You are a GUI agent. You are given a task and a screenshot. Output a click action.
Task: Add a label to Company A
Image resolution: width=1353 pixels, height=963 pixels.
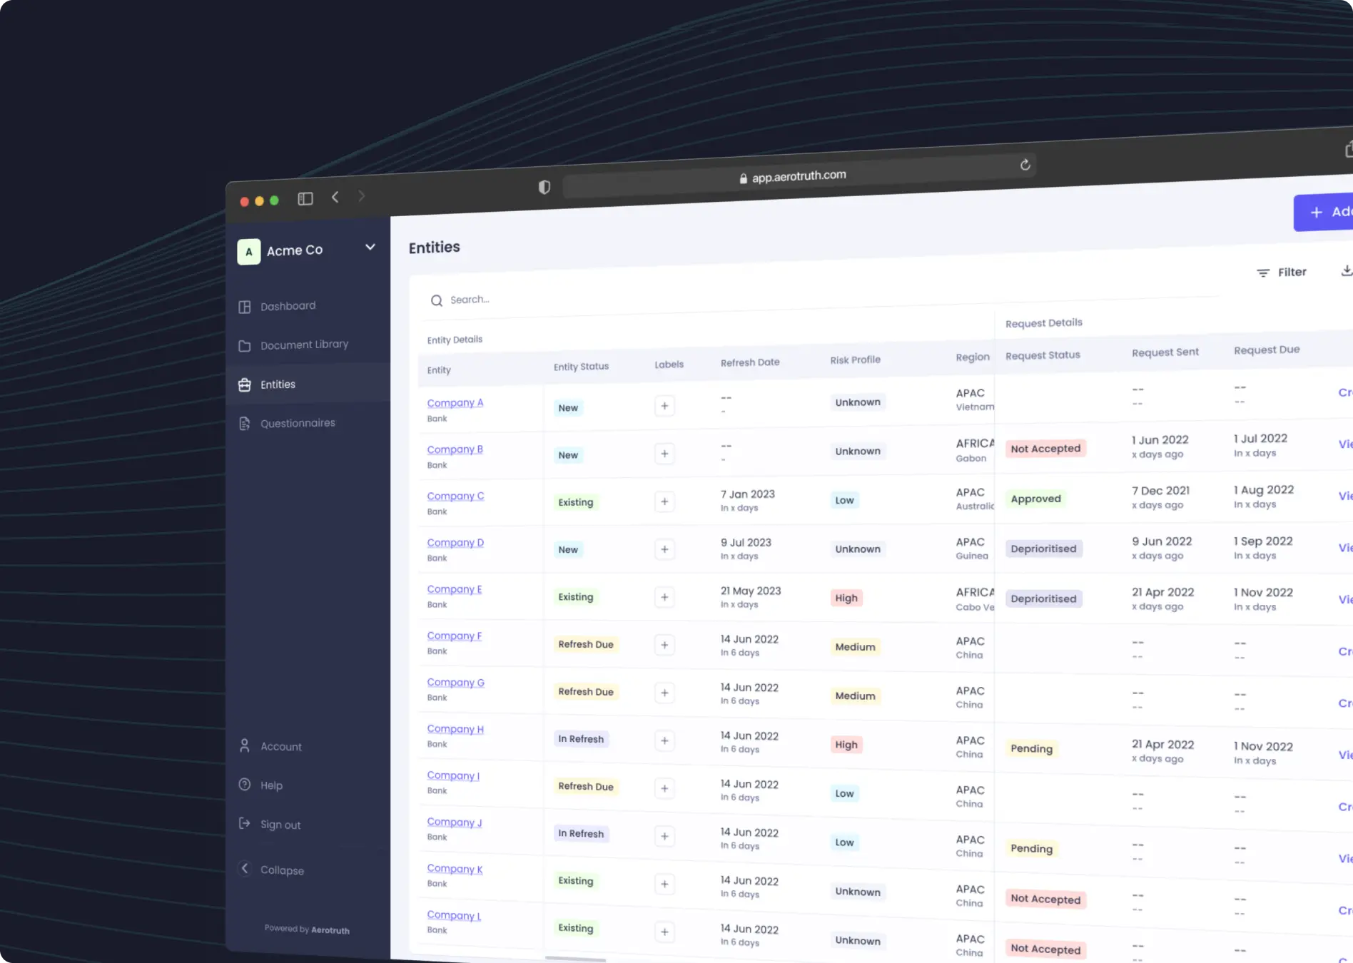pos(664,406)
